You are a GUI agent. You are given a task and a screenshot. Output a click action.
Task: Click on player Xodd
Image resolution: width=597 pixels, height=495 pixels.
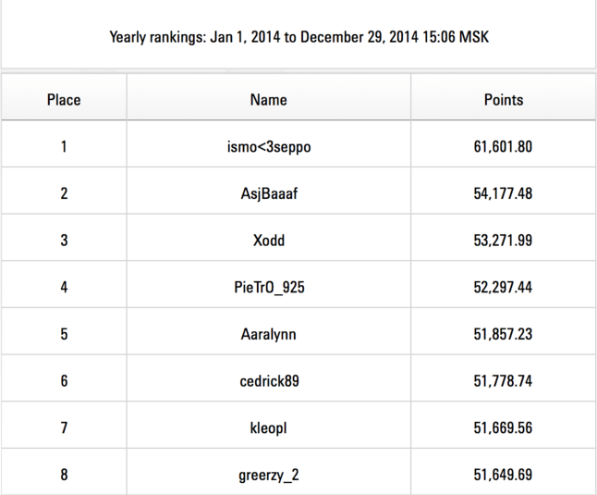pyautogui.click(x=268, y=241)
